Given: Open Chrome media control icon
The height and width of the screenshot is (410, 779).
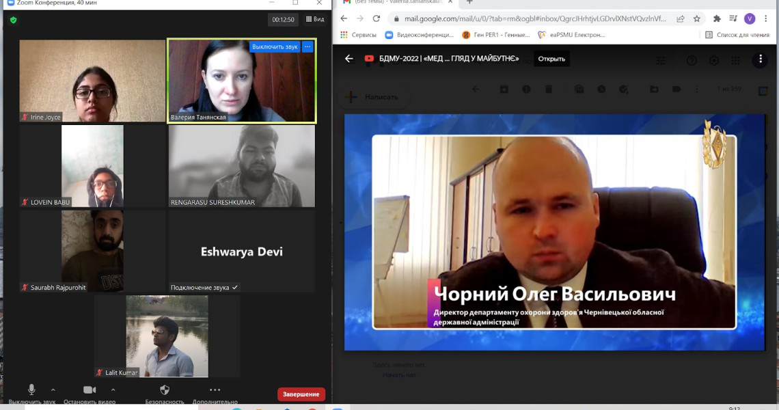Looking at the screenshot, I should coord(733,19).
